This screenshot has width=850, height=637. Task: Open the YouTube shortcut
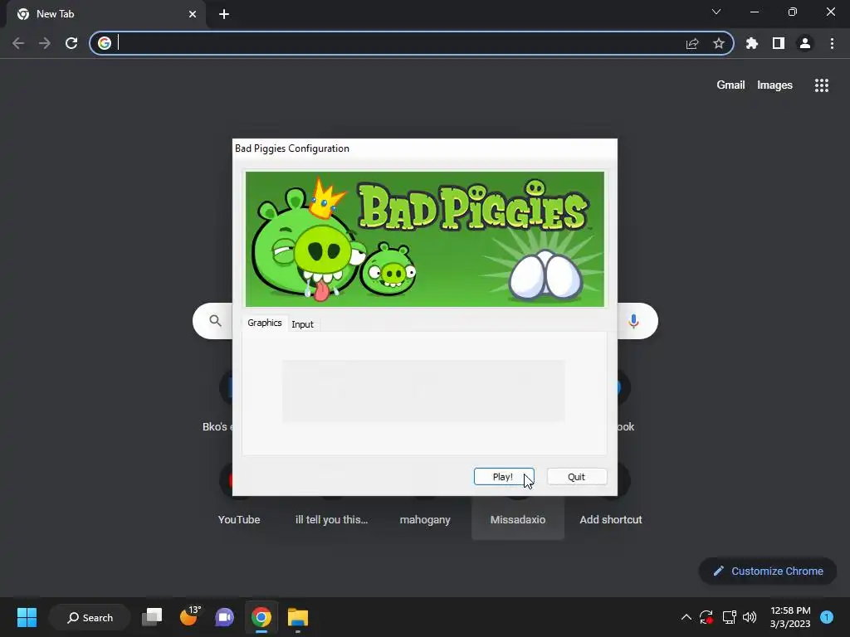click(x=238, y=519)
